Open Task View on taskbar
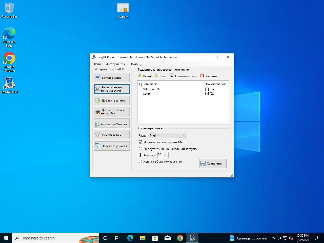Image resolution: width=324 pixels, height=243 pixels. (117, 238)
